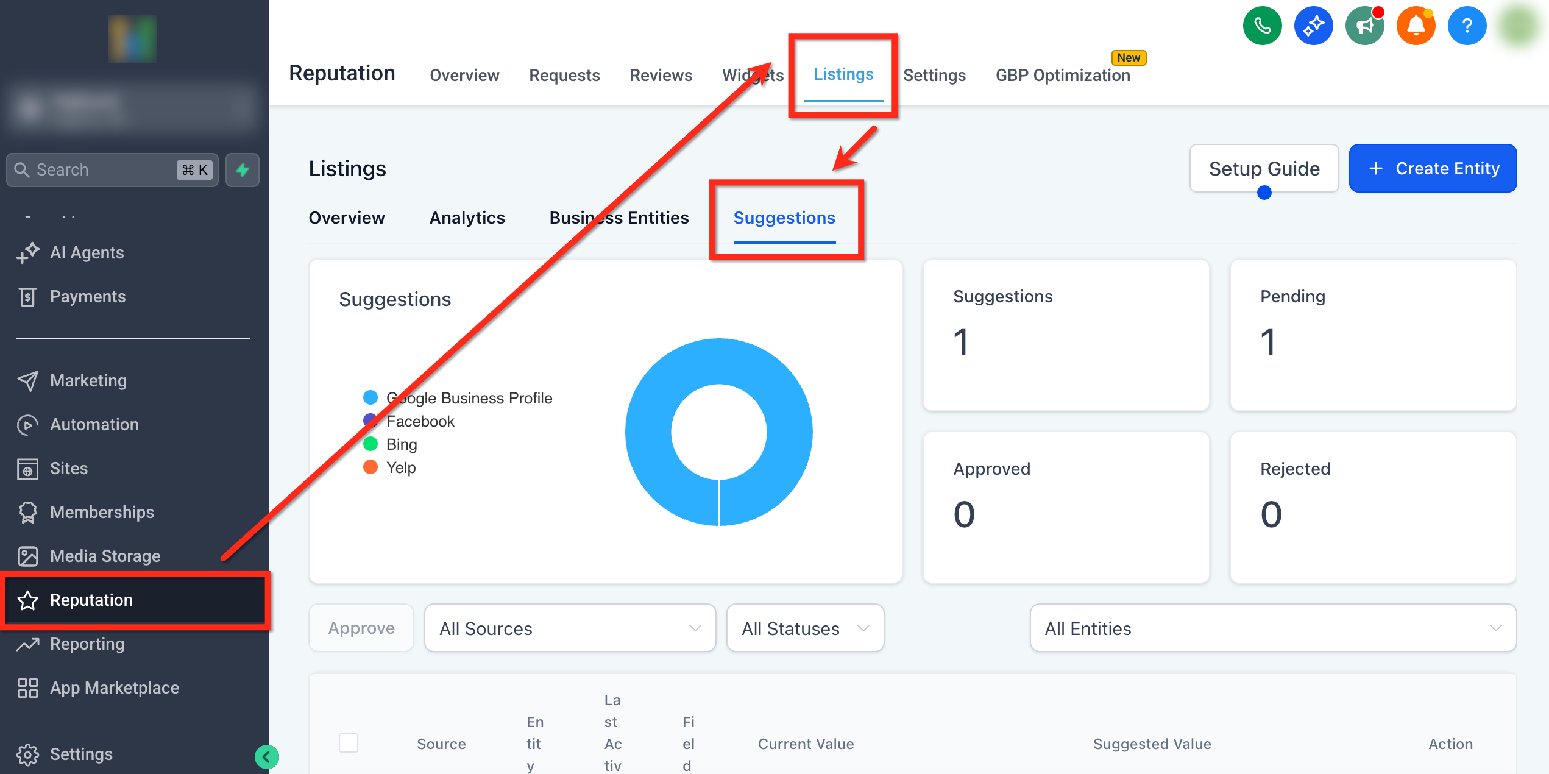Go to the GBP Optimization tab
The height and width of the screenshot is (774, 1549).
[x=1062, y=76]
